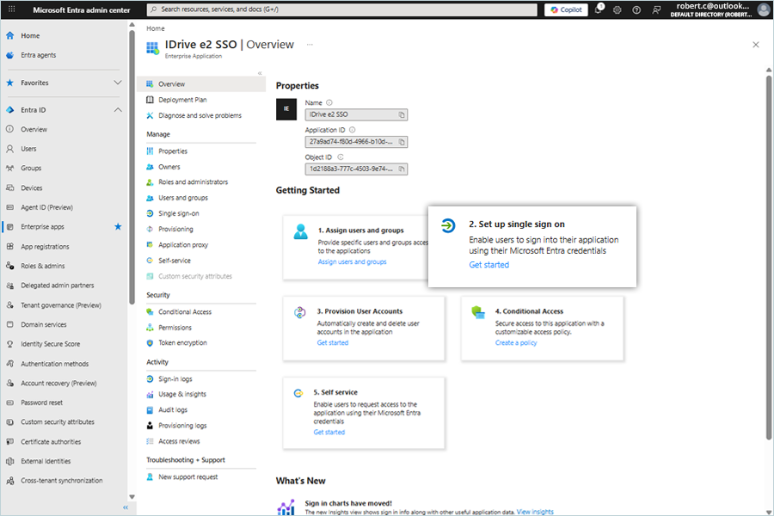Image resolution: width=774 pixels, height=516 pixels.
Task: Click the IDrive e2 SSO app logo thumbnail
Action: pos(286,109)
